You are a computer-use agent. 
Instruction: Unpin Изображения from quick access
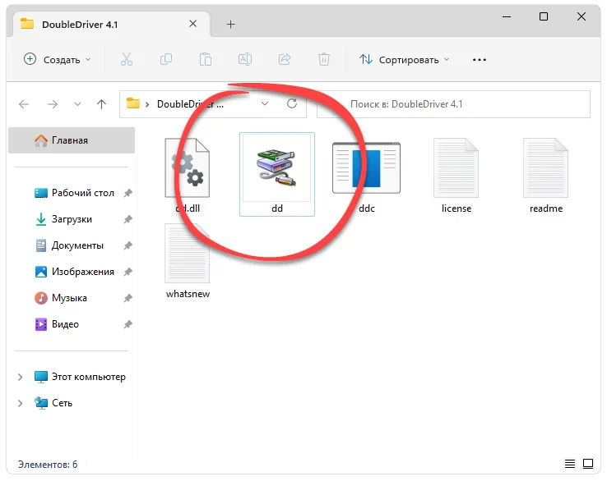pos(128,272)
